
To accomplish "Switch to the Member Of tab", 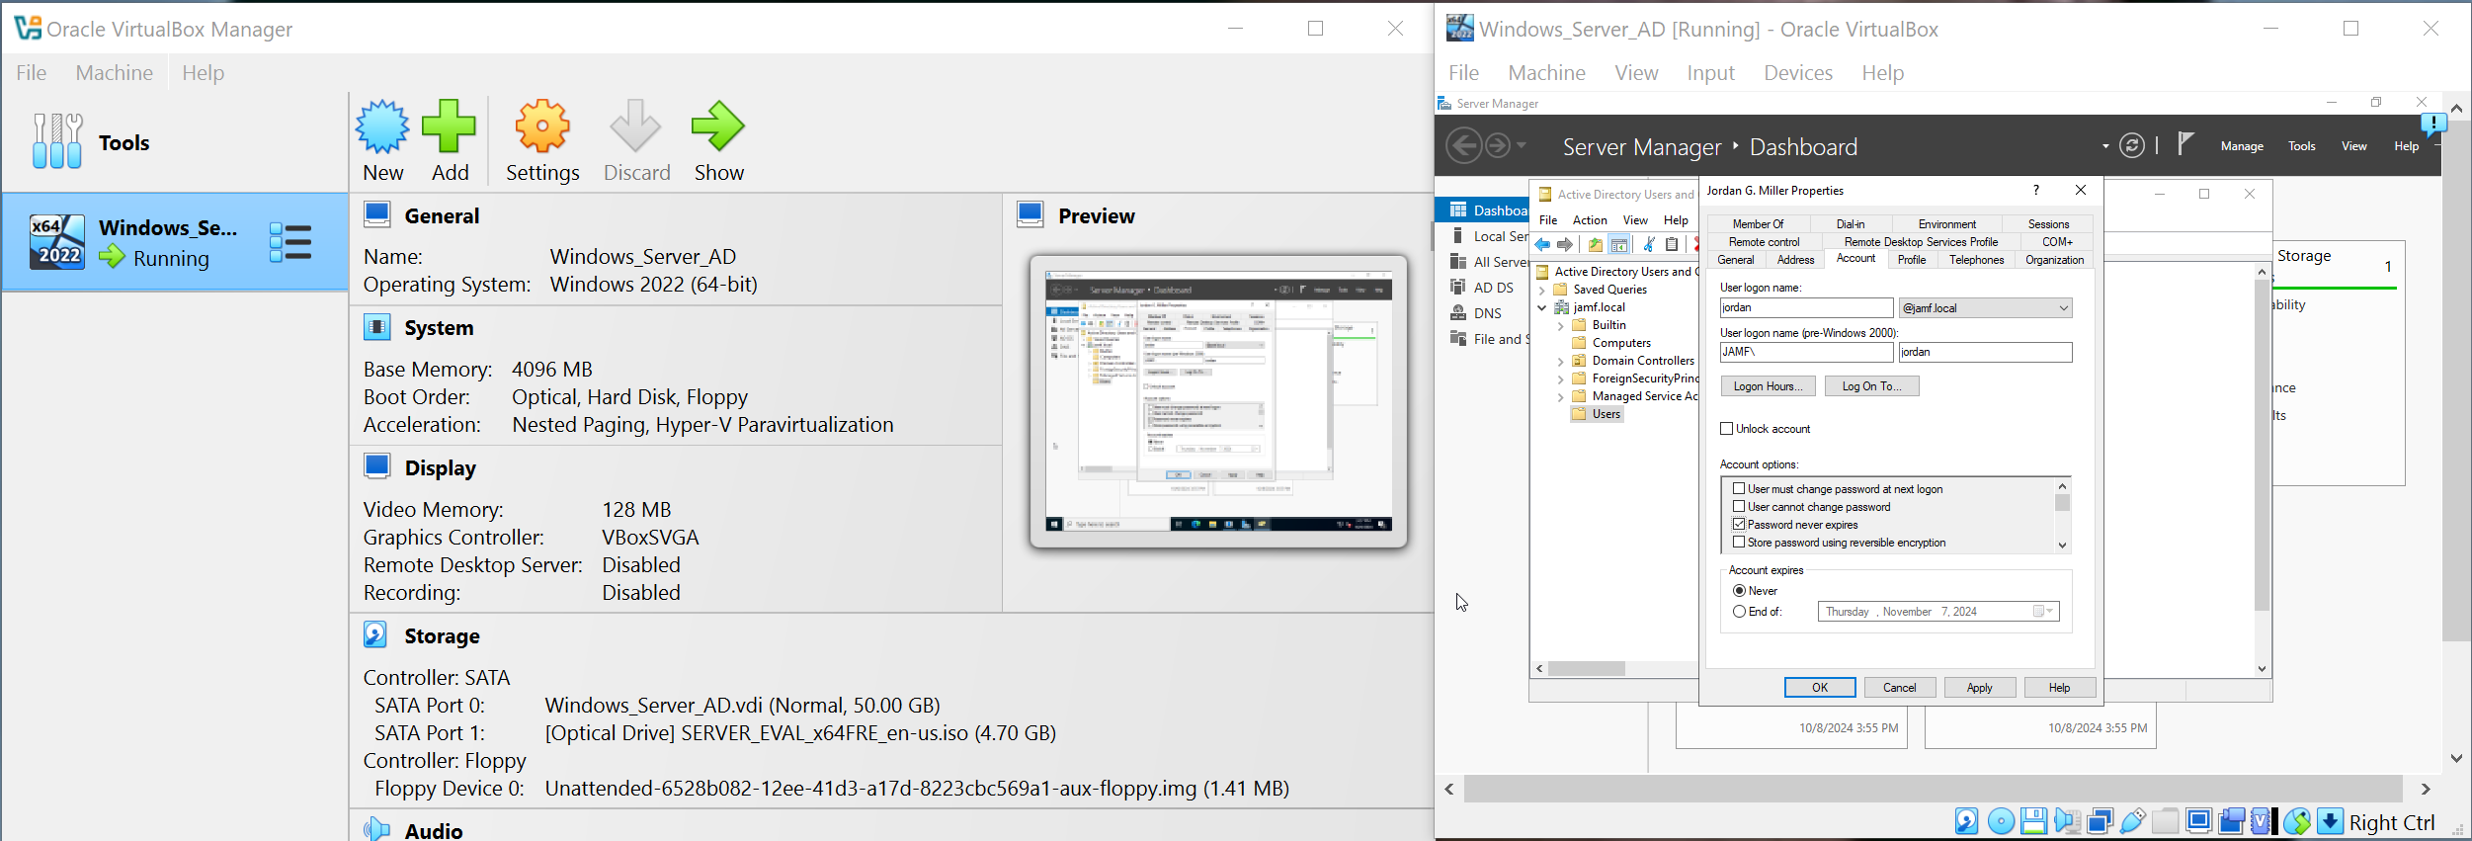I will pyautogui.click(x=1758, y=224).
